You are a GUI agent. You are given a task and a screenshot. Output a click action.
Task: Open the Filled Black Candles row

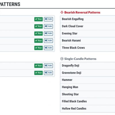pos(87,101)
